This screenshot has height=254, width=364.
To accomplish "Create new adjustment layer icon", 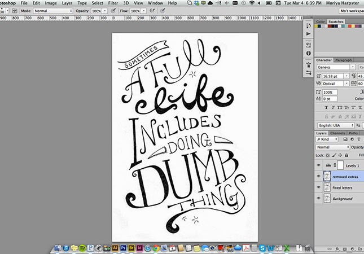I will (x=352, y=249).
